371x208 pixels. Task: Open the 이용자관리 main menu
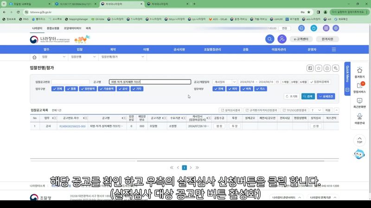point(279,49)
